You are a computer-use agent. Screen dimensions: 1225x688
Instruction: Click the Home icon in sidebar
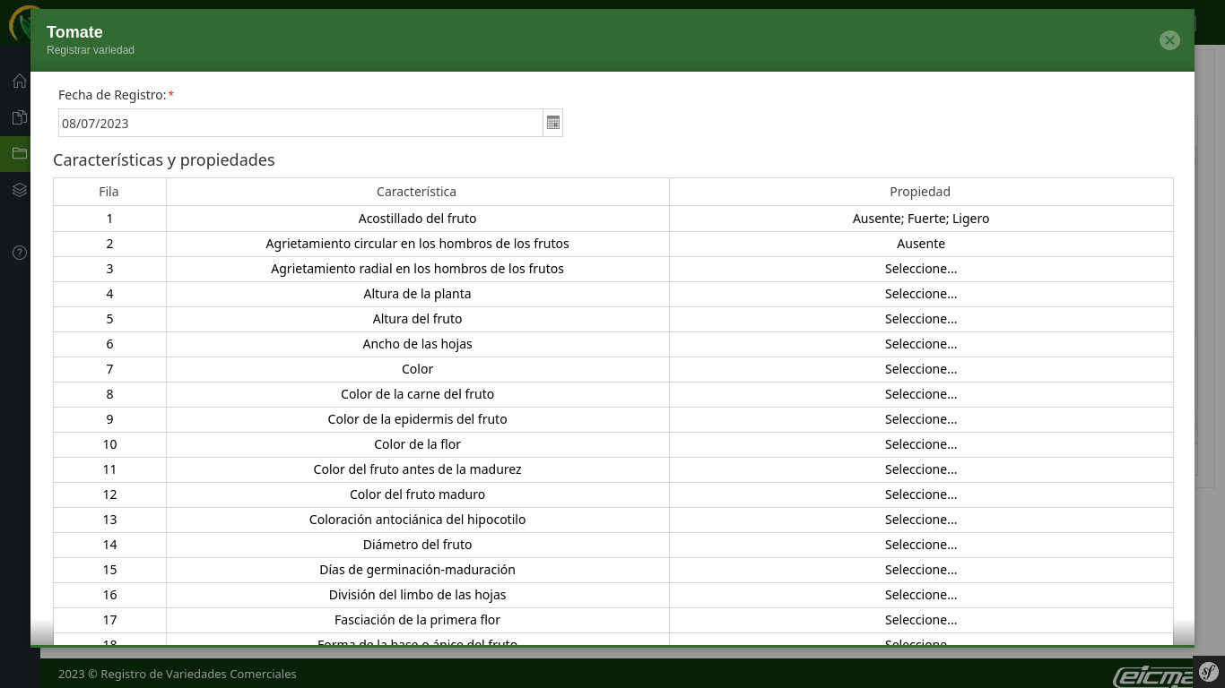tap(20, 82)
